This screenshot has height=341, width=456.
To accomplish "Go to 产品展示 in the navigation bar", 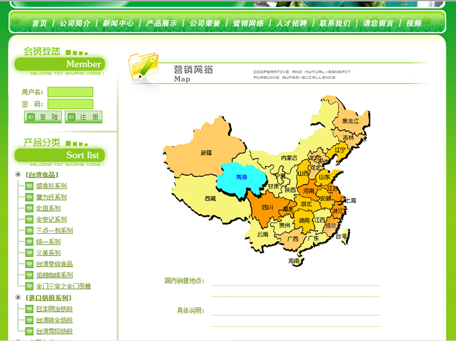I will [x=161, y=23].
